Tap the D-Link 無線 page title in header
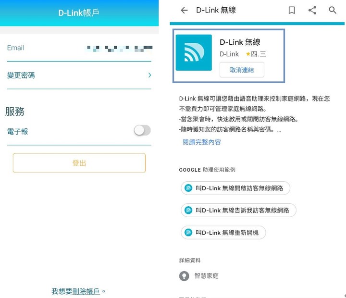 [216, 10]
